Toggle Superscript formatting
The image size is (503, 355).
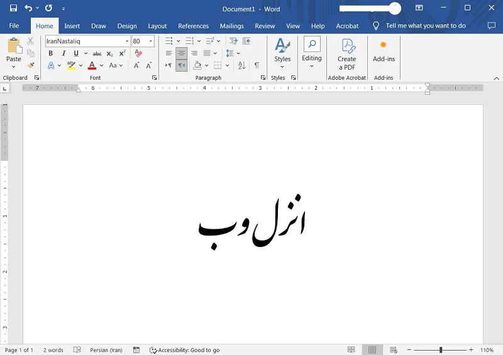coord(122,53)
